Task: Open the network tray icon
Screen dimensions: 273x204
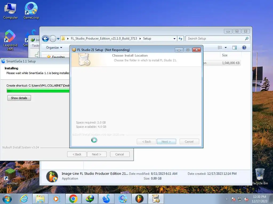Action: tap(240, 199)
